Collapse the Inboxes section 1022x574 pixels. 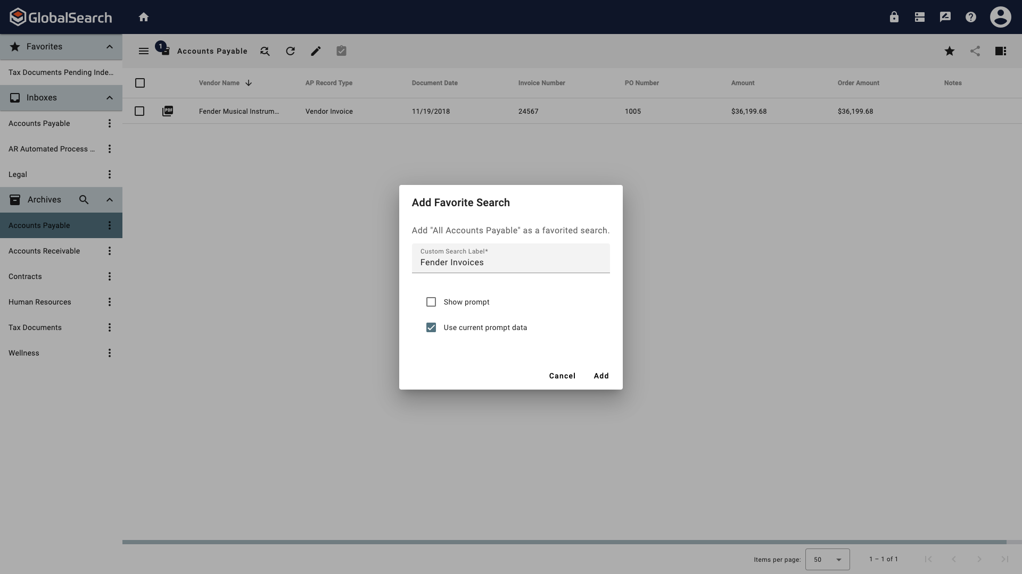pyautogui.click(x=109, y=97)
